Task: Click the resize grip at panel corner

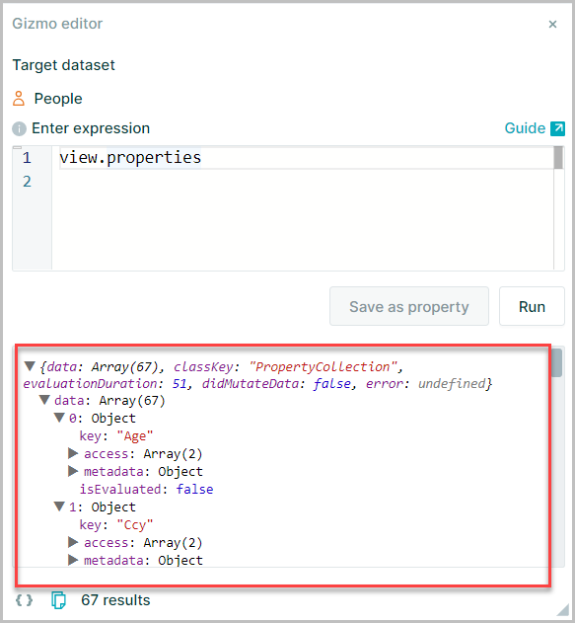Action: point(563,609)
